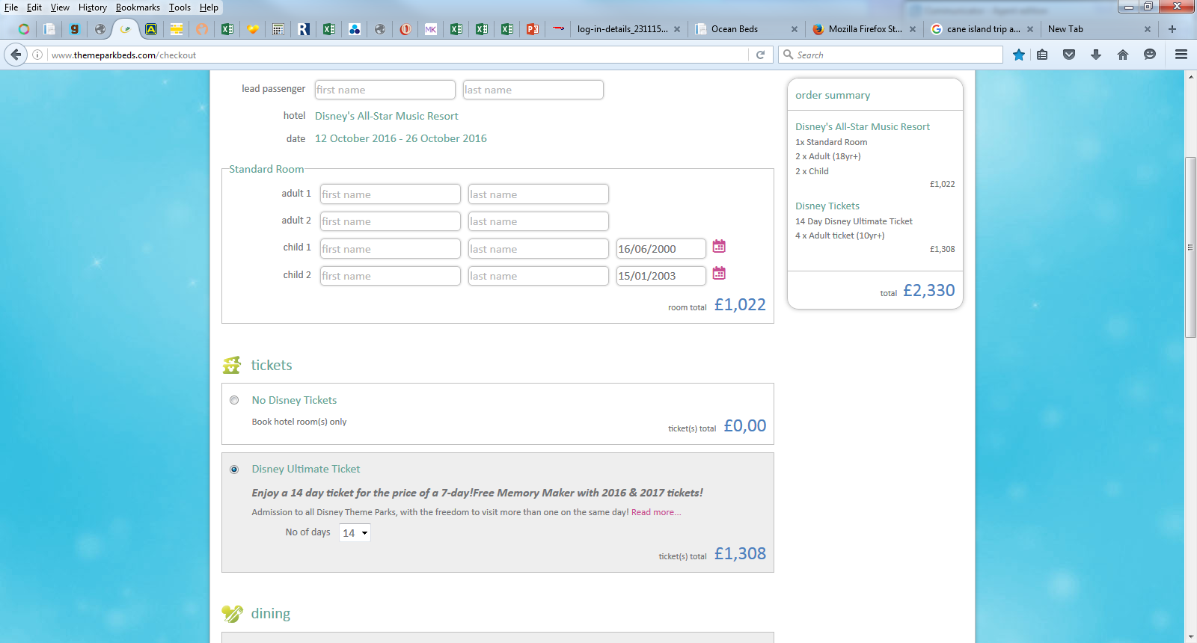Switch to the pinned red arrow tab
Viewport: 1197px width, 643px height.
point(558,29)
